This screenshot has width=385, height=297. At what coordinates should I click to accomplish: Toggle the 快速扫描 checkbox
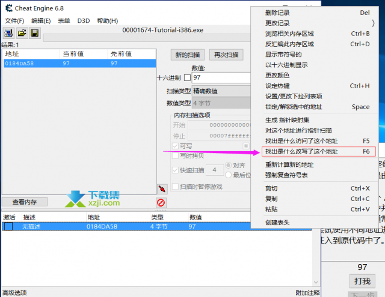(175, 170)
